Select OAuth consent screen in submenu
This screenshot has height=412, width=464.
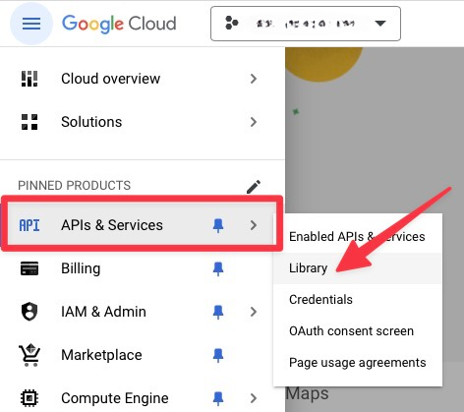358,331
